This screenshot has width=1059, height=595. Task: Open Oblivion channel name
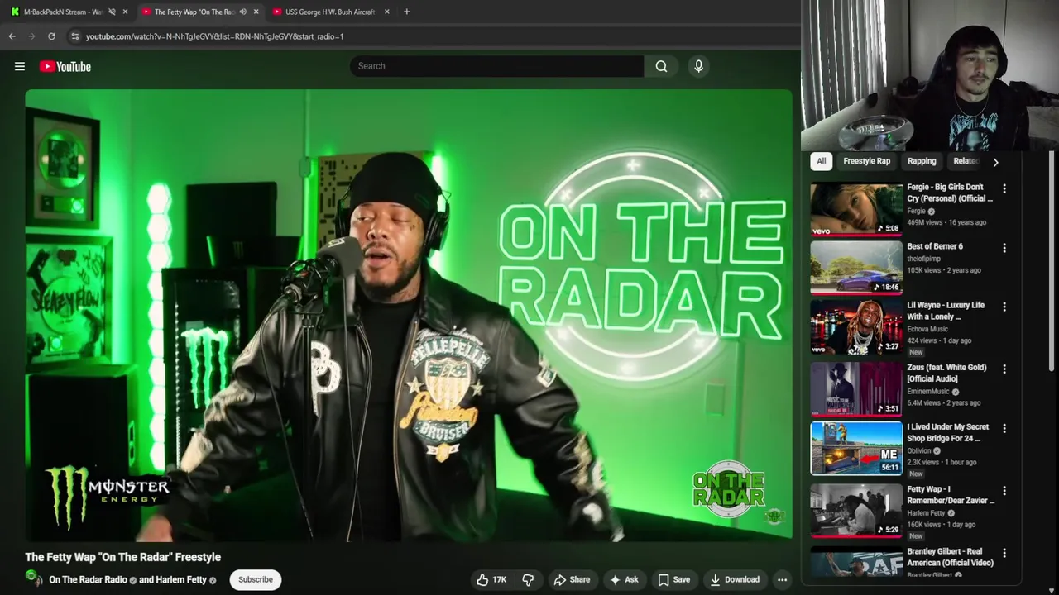(920, 451)
